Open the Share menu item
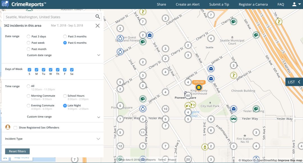The image size is (303, 163). [x=161, y=4]
